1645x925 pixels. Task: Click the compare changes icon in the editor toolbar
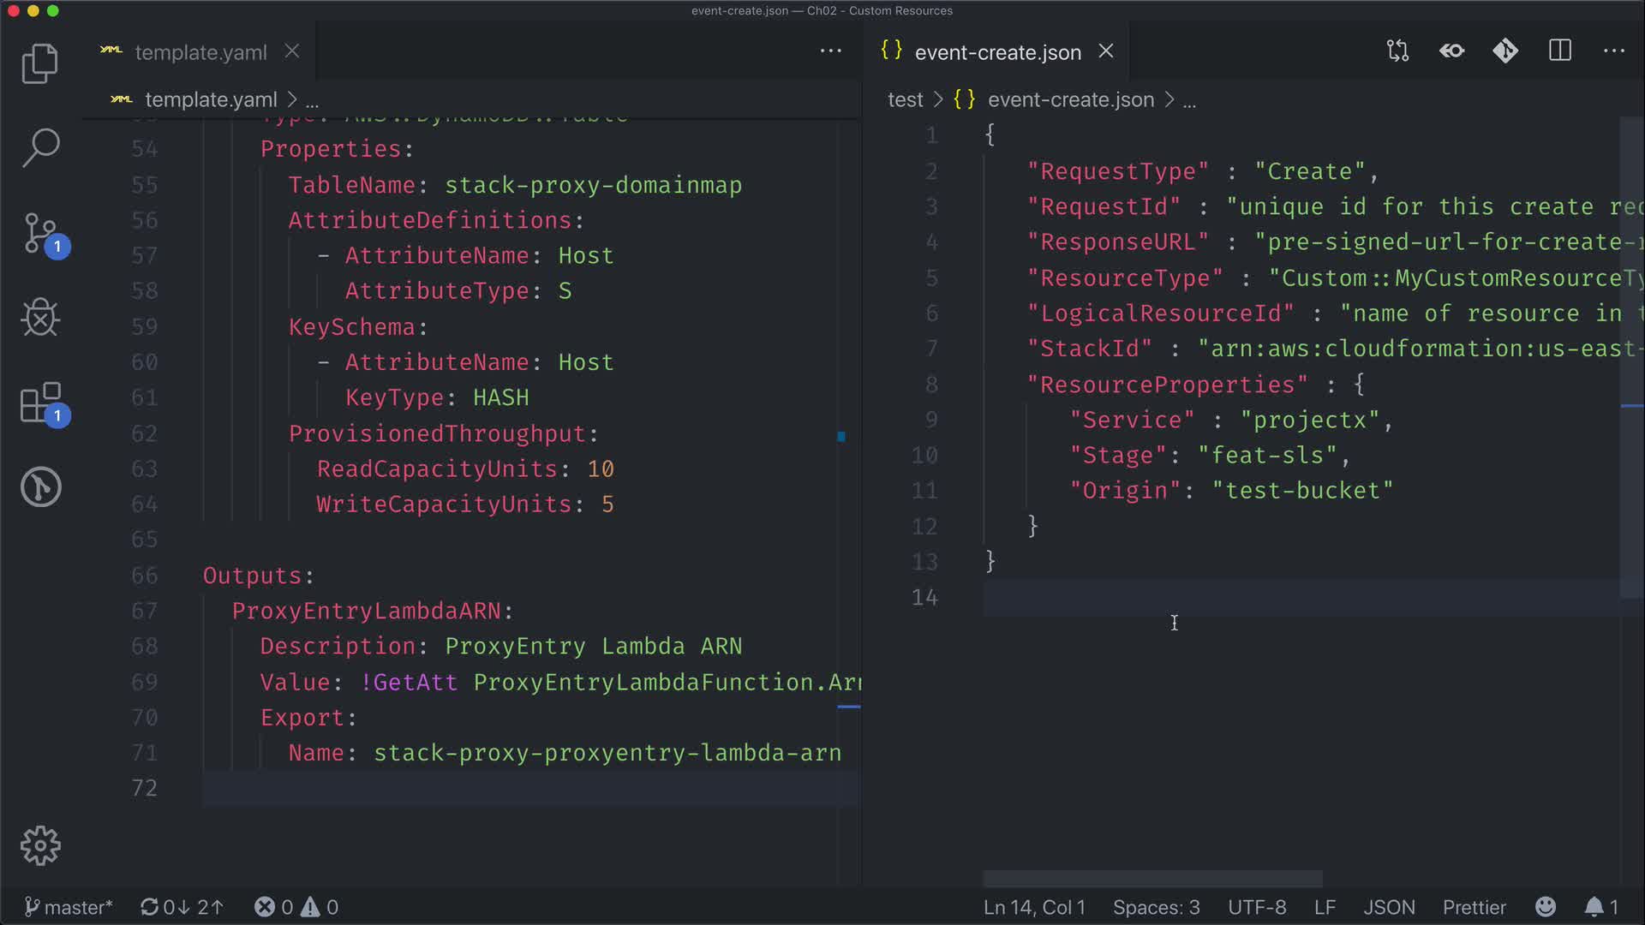pos(1397,51)
